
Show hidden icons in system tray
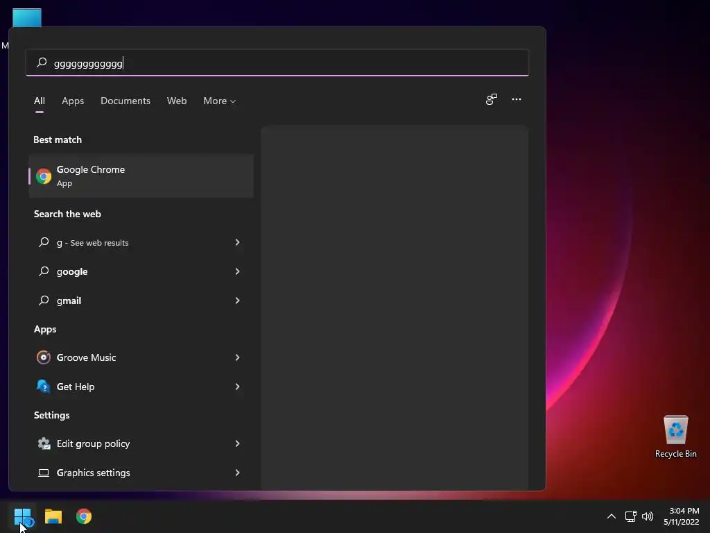[612, 516]
